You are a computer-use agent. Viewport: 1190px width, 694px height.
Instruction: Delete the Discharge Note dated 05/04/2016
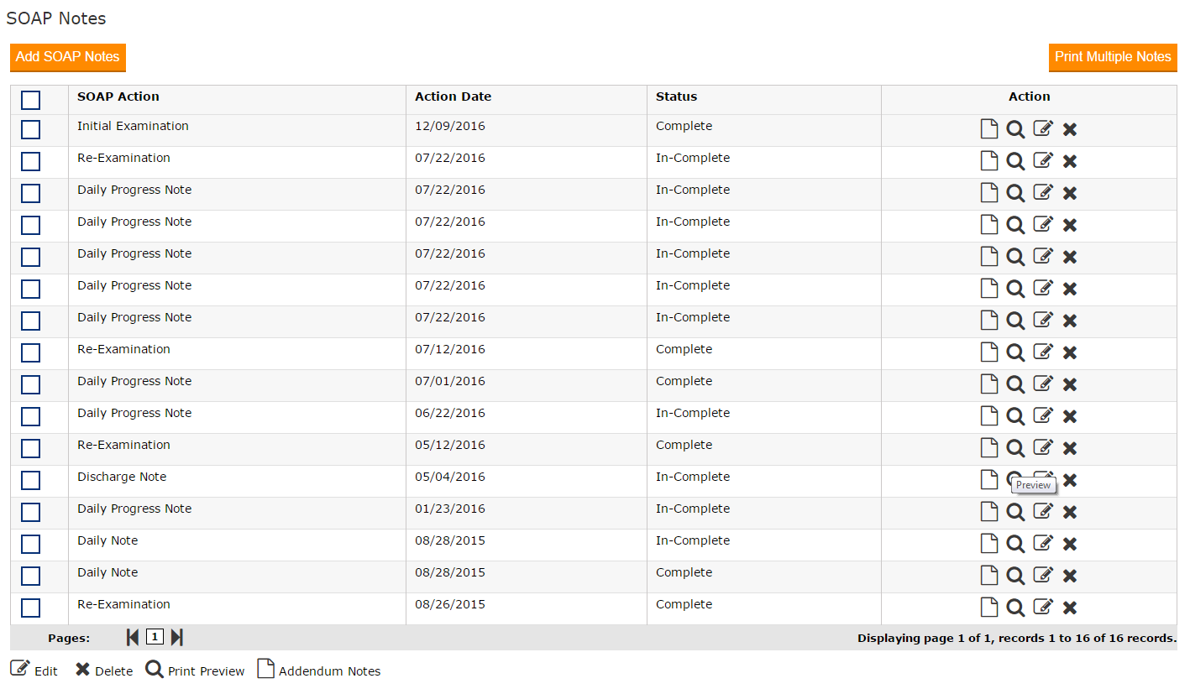click(x=1070, y=480)
